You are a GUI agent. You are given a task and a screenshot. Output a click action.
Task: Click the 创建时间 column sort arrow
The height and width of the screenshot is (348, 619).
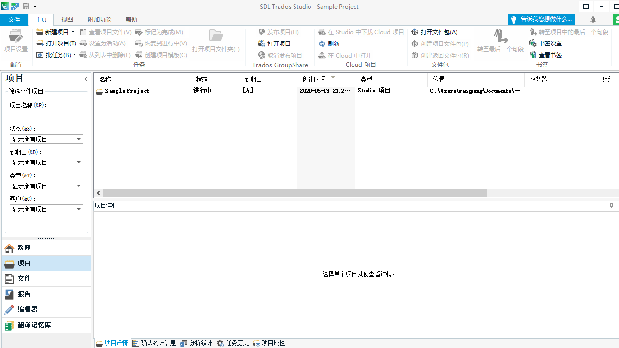point(332,77)
